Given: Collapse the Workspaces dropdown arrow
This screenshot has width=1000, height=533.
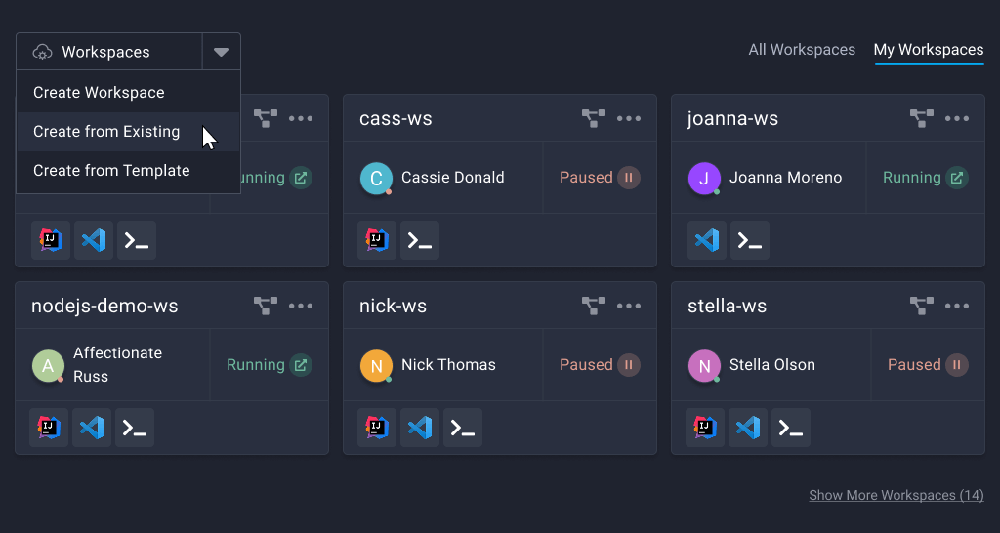Looking at the screenshot, I should [x=221, y=52].
